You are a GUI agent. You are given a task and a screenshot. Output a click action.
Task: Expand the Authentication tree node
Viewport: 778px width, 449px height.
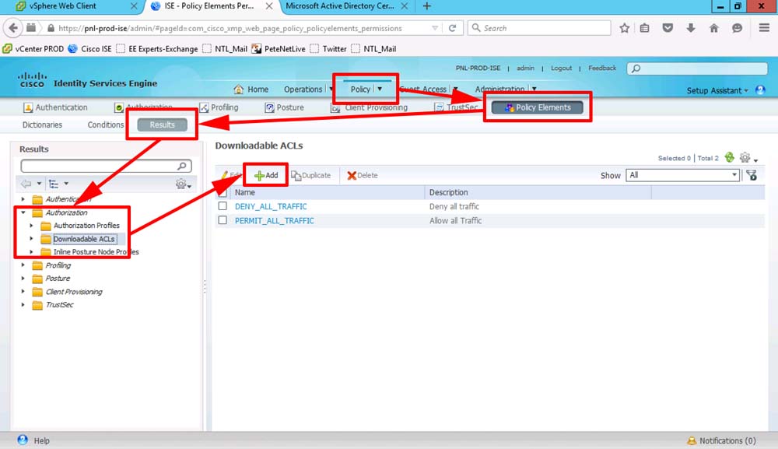pos(23,199)
